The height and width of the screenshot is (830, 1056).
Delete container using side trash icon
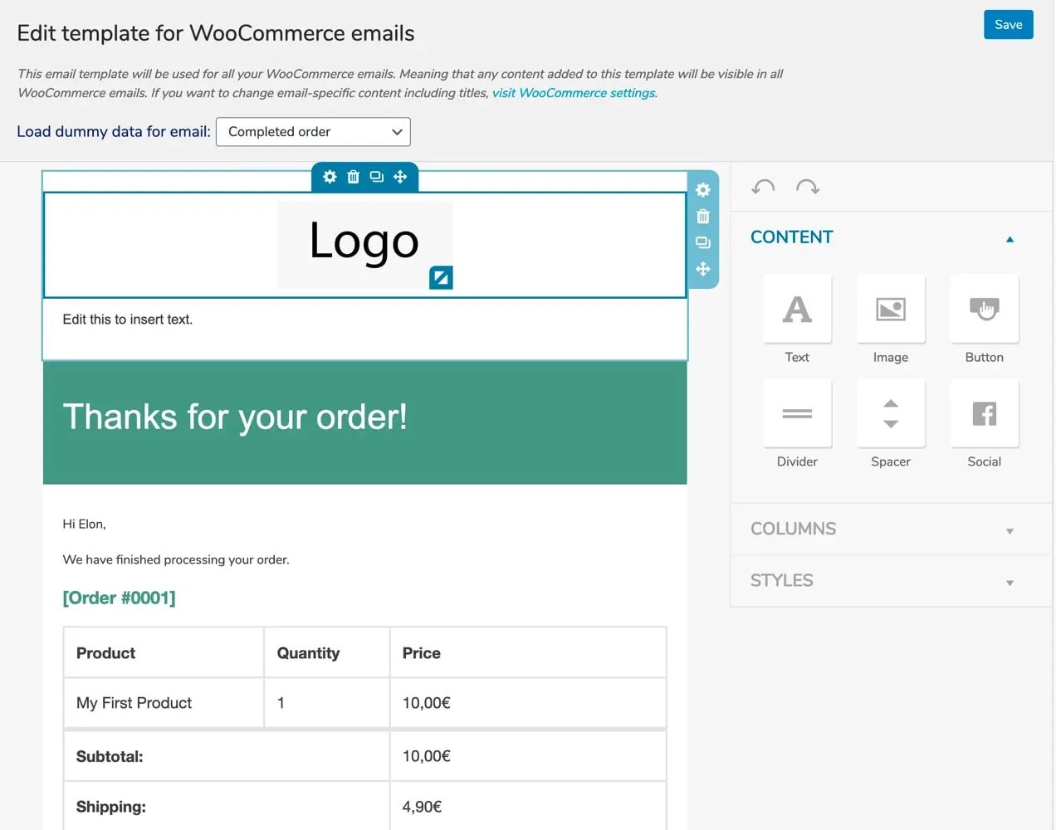(x=703, y=217)
